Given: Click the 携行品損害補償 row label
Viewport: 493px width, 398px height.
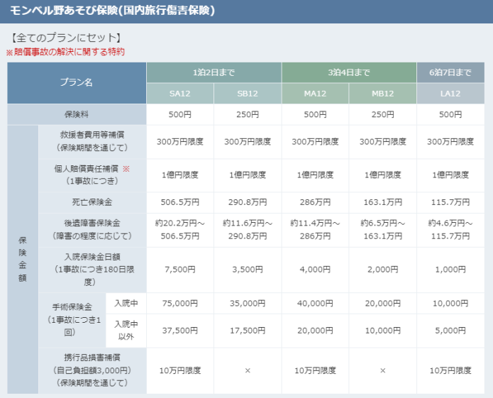Looking at the screenshot, I should [92, 370].
